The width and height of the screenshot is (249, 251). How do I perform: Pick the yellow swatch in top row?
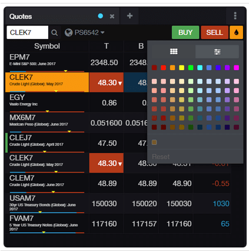tap(181, 68)
